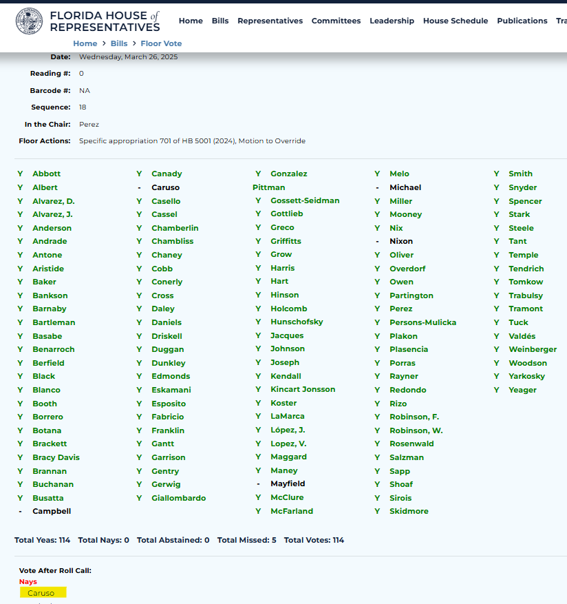
Task: Click the Vote After Roll Call heading
Action: pos(55,571)
